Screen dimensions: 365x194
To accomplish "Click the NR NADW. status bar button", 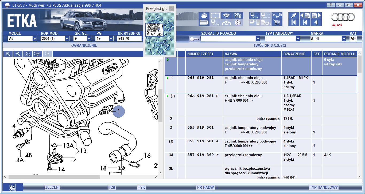I will pyautogui.click(x=206, y=187).
